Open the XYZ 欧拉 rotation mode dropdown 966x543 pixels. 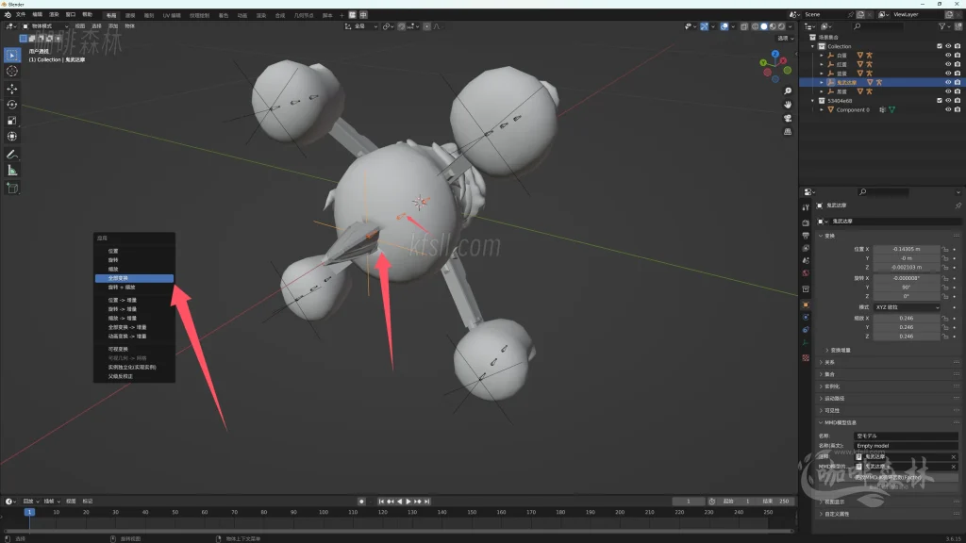(x=906, y=307)
